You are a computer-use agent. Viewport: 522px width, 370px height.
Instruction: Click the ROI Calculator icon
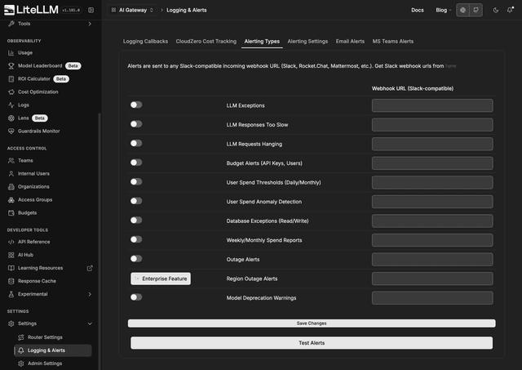coord(11,79)
